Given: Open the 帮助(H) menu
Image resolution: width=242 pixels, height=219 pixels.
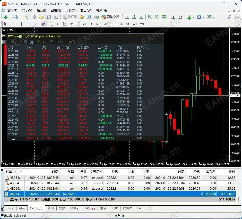Looking at the screenshot, I should click(101, 11).
